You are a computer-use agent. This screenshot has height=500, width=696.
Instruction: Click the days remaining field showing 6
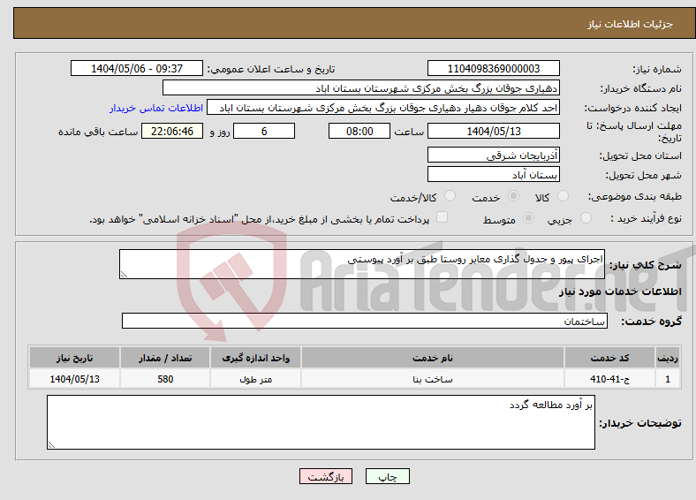(x=264, y=131)
